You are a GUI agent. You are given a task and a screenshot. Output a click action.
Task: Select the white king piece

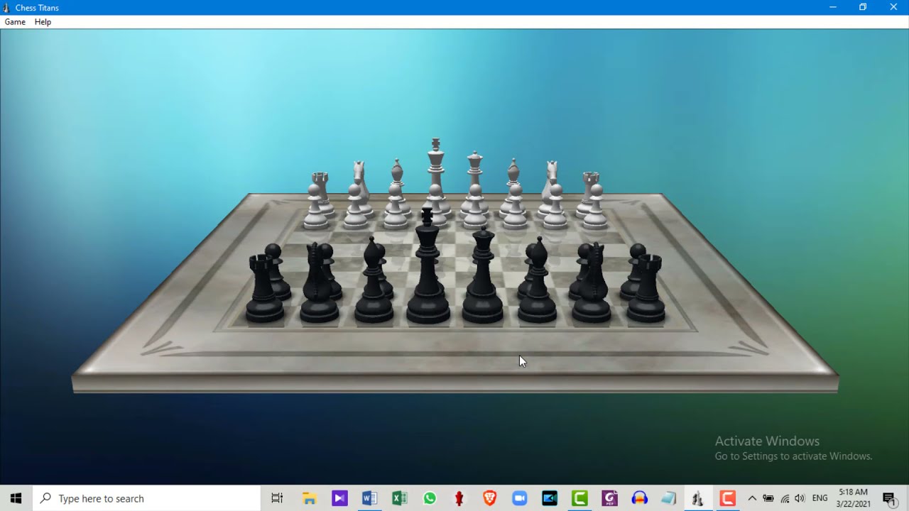[x=435, y=167]
